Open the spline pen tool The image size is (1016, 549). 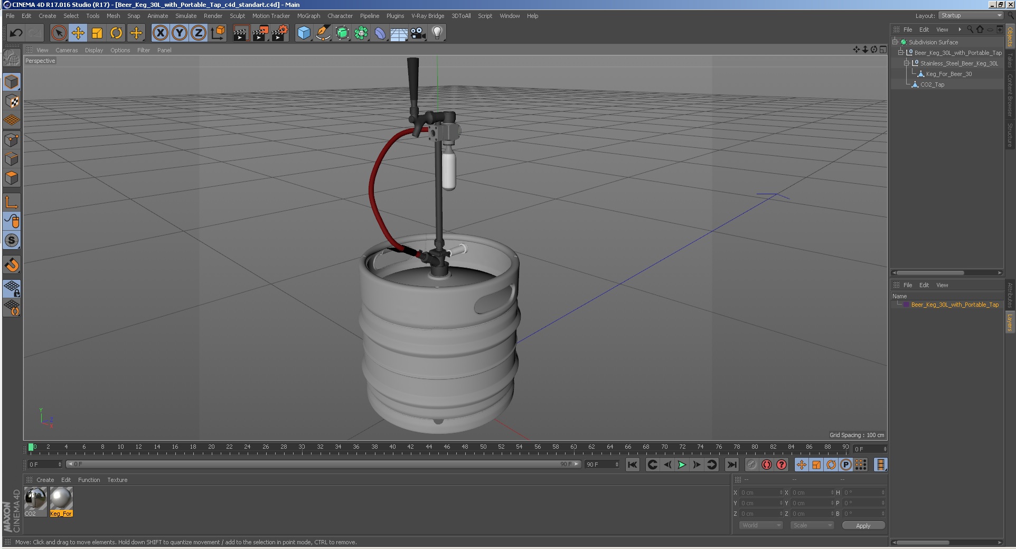[323, 33]
